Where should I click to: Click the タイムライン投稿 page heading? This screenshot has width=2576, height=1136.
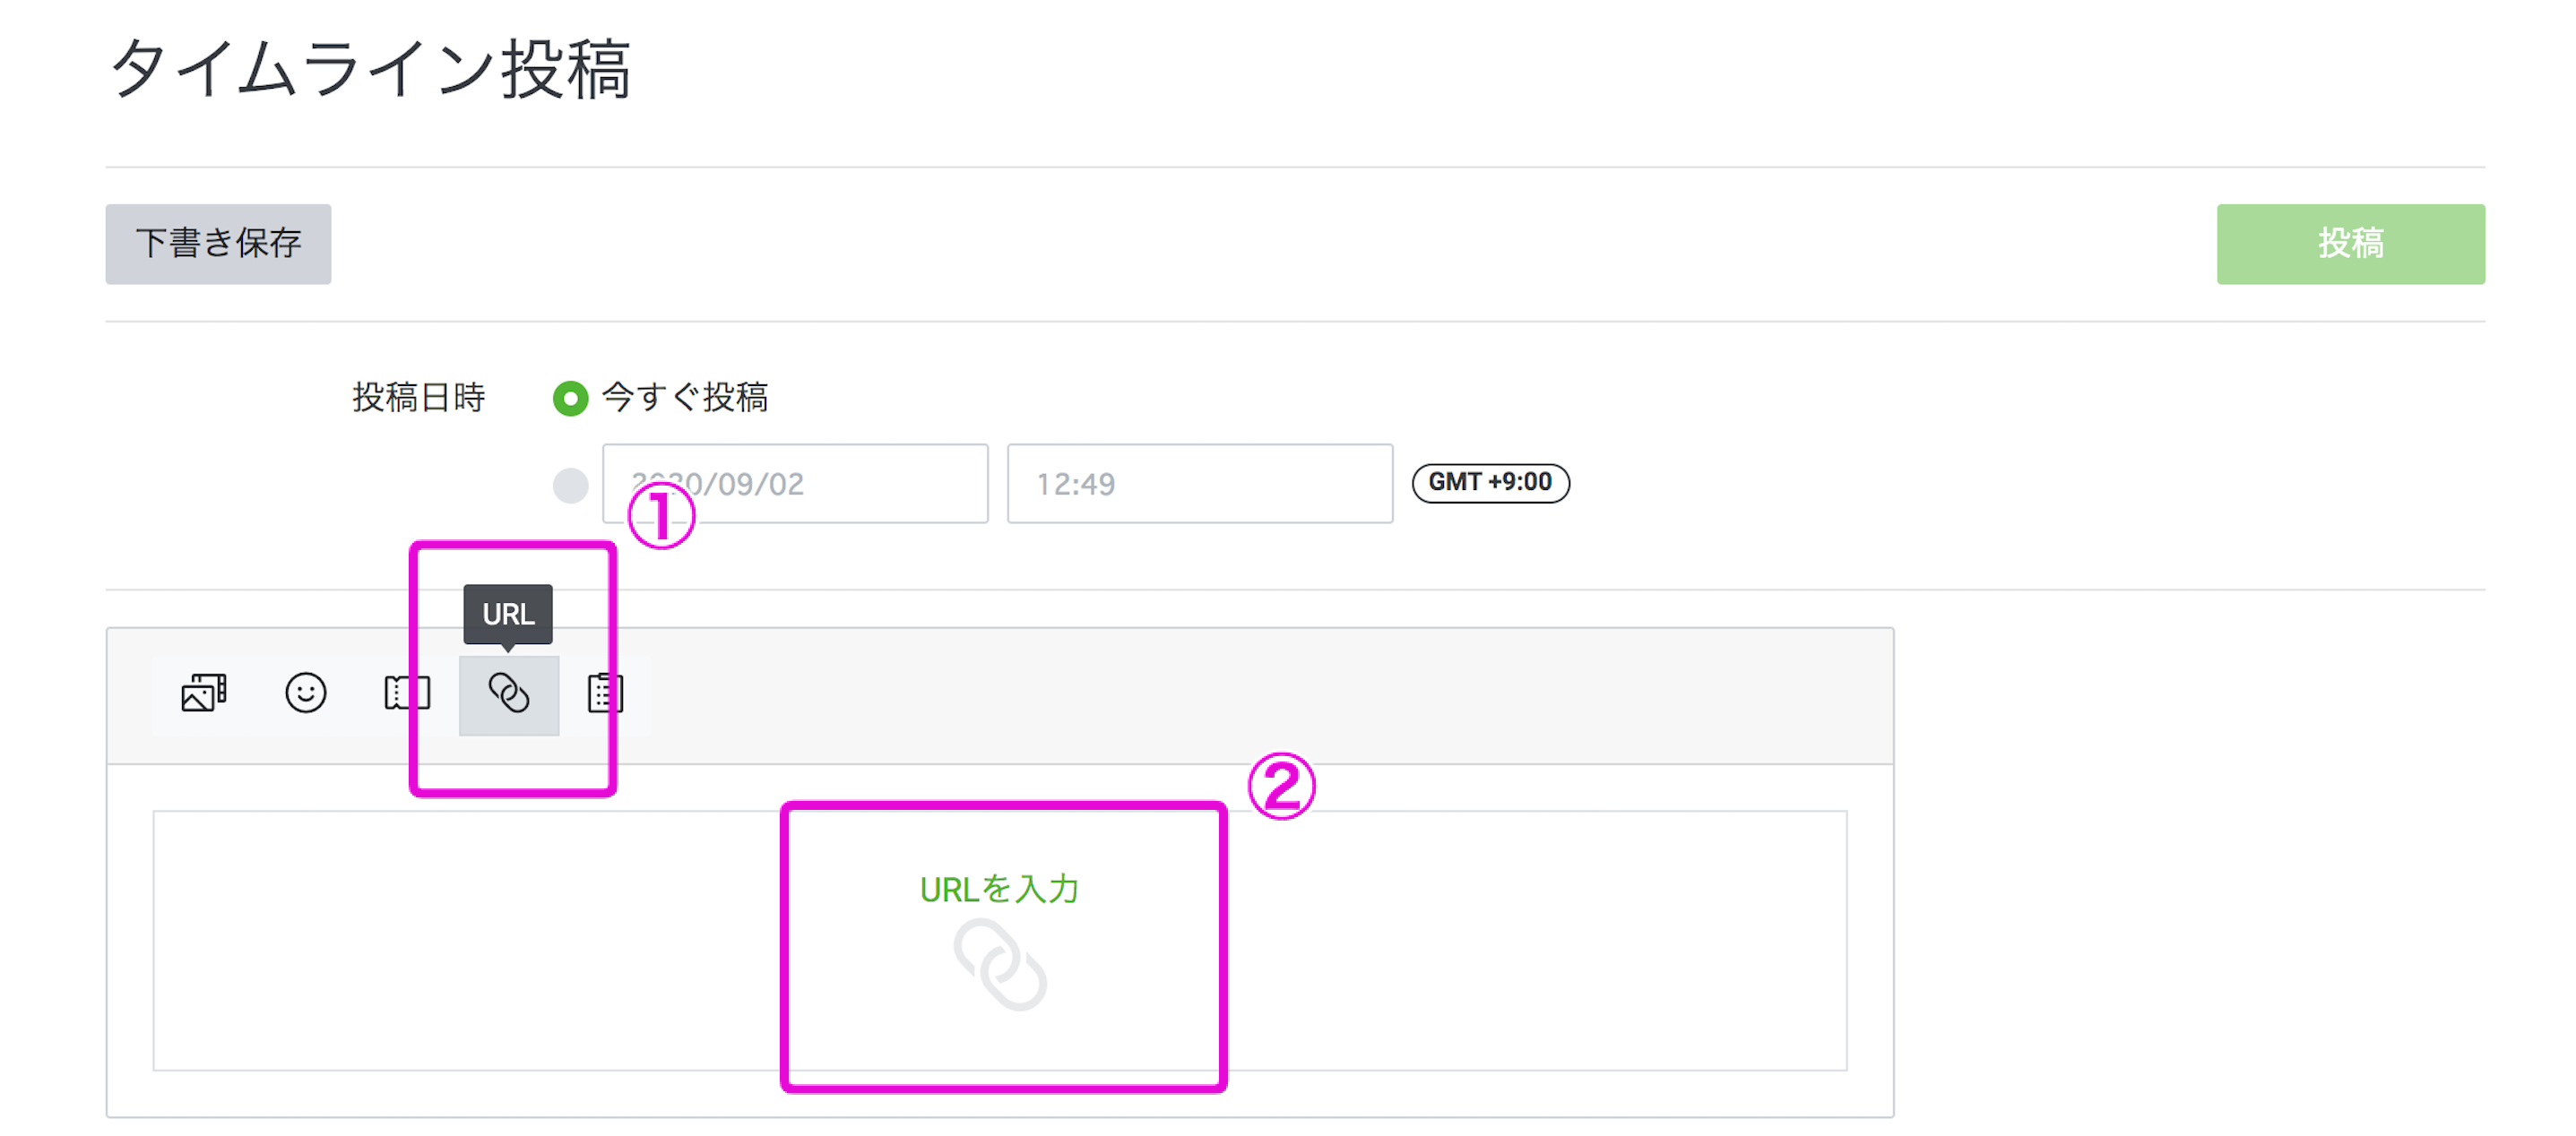tap(370, 69)
